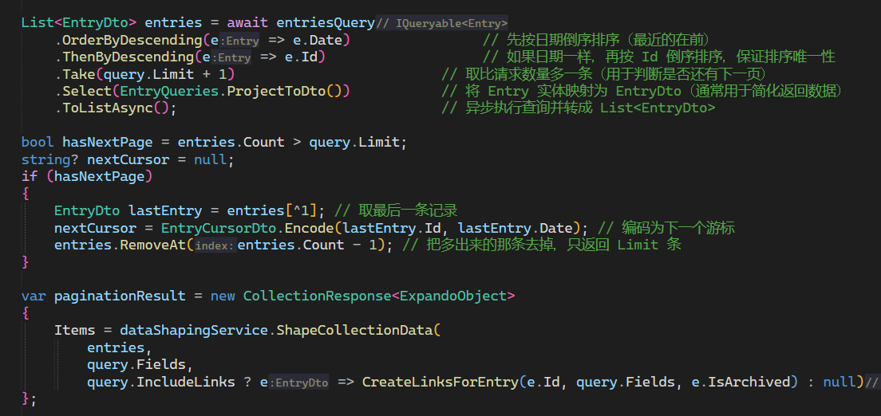
Task: Click the '.ThenByDescending' method call
Action: tap(124, 57)
